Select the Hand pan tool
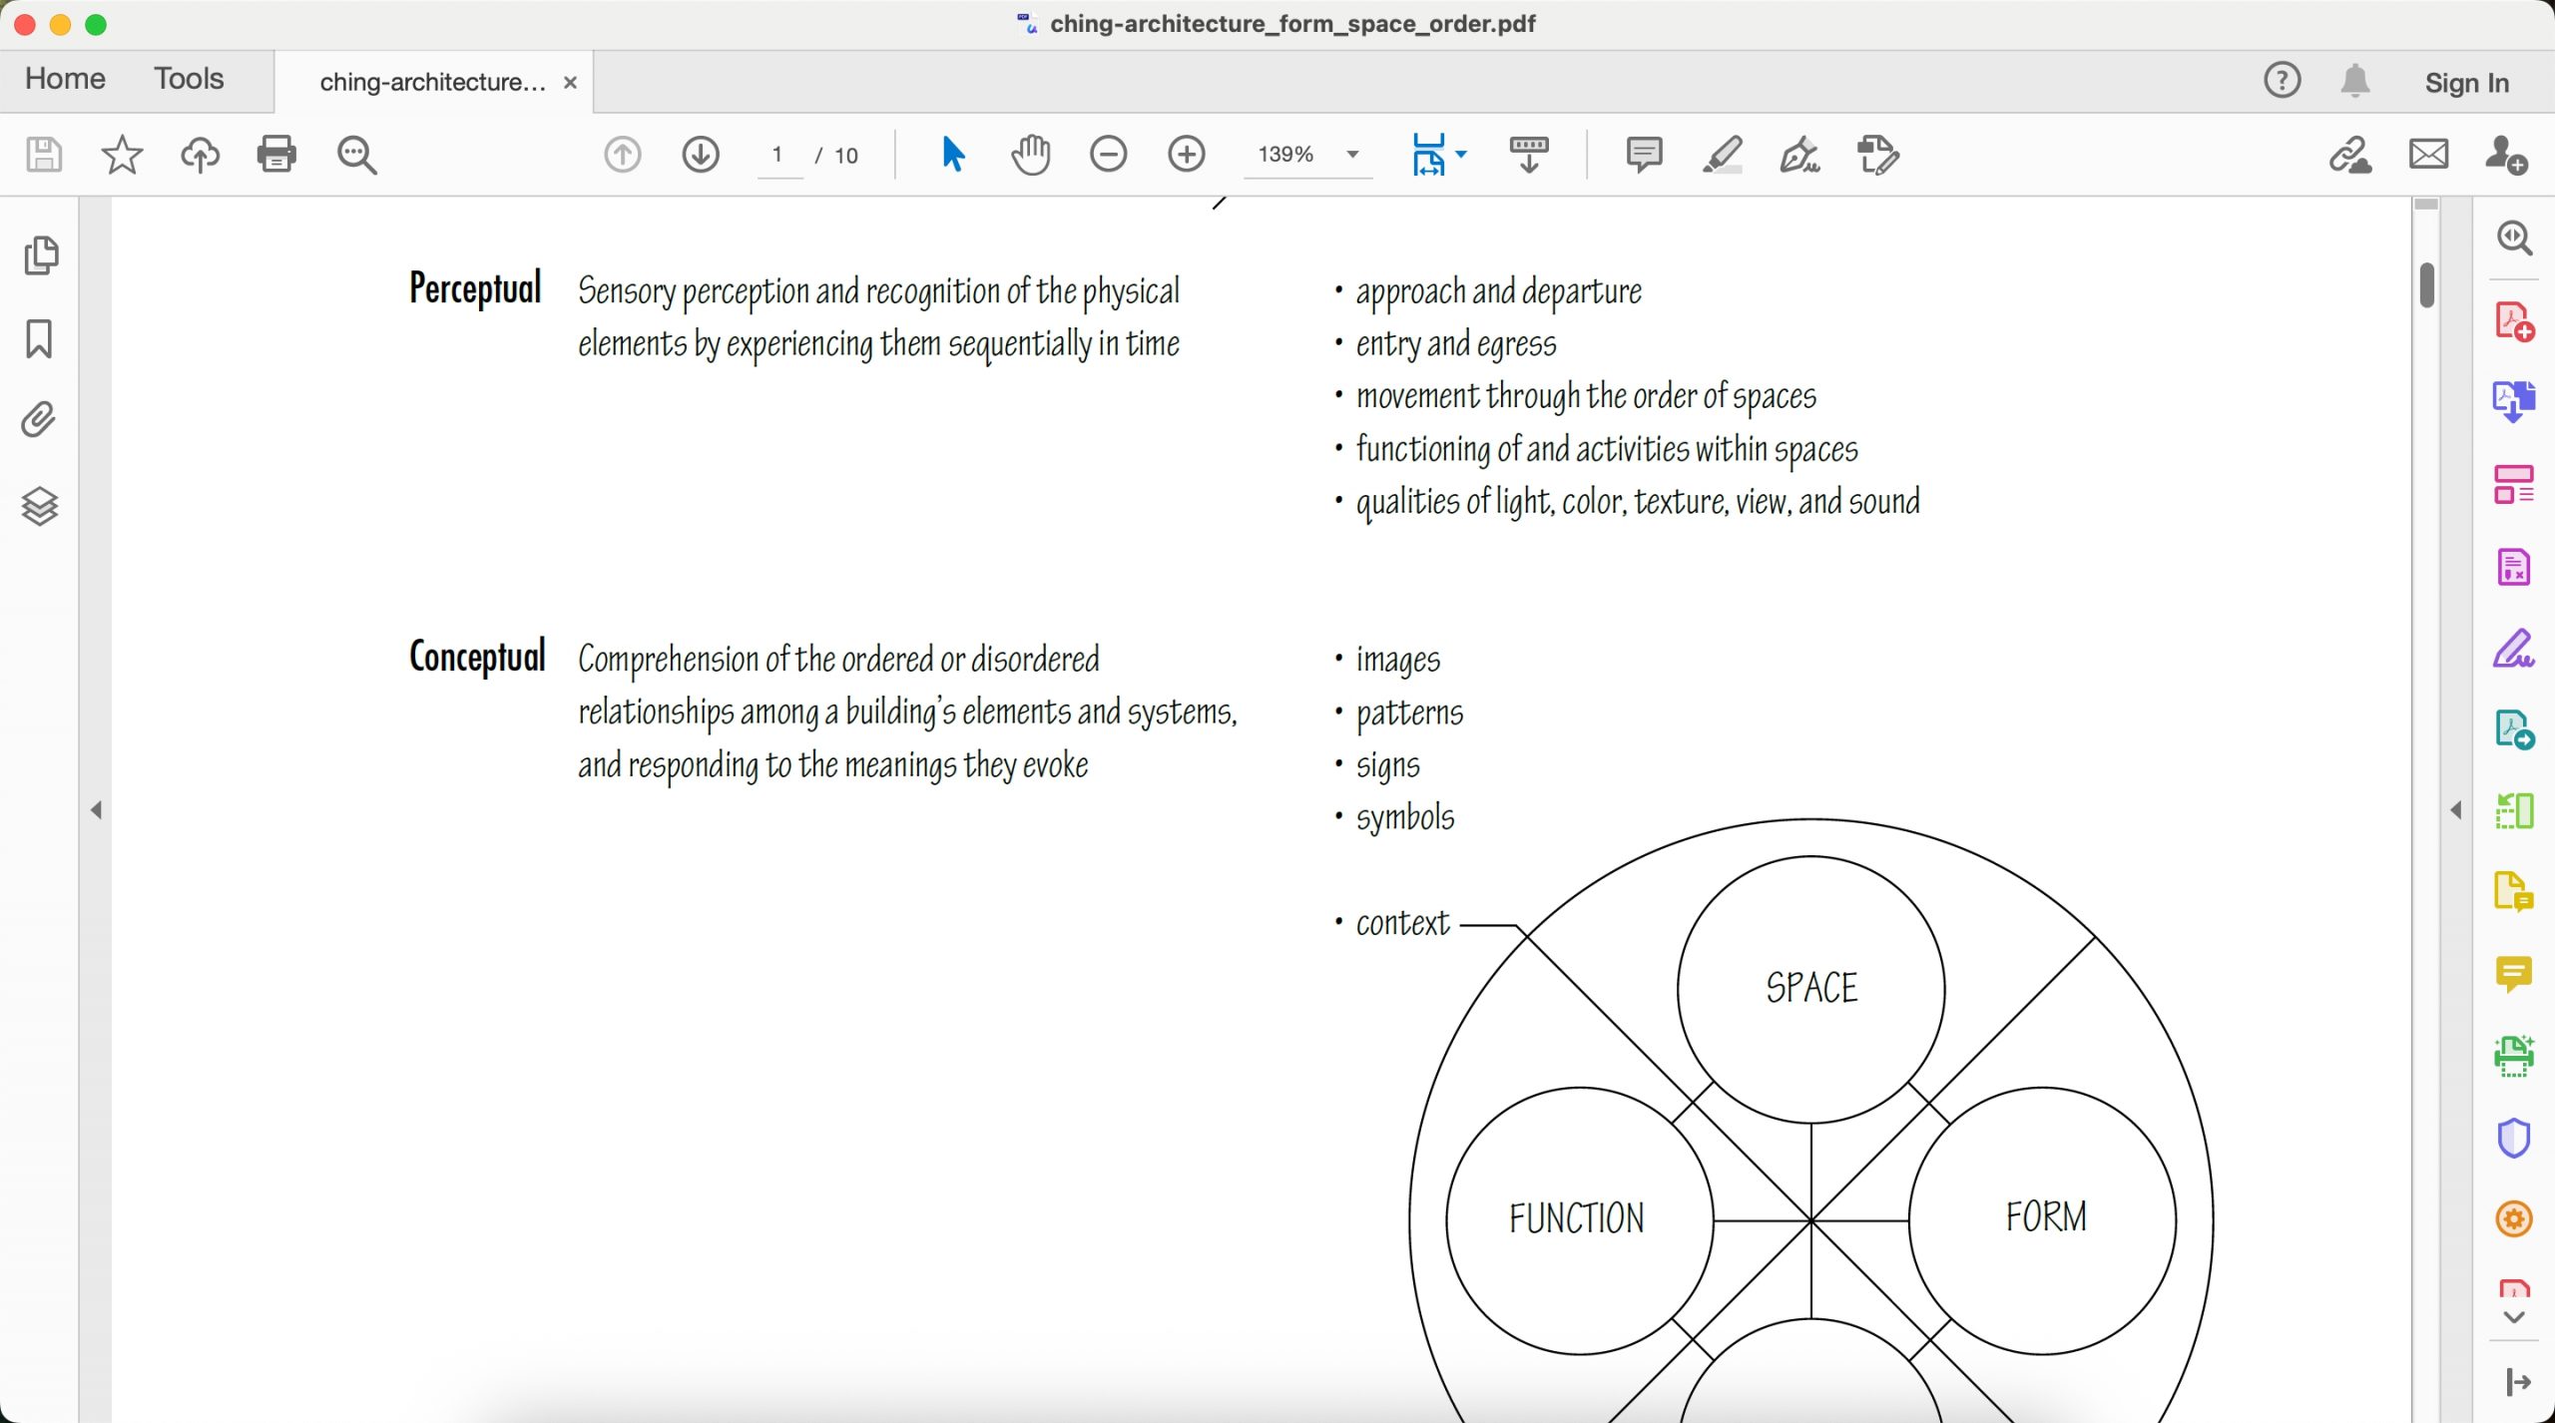The height and width of the screenshot is (1423, 2555). click(1030, 155)
